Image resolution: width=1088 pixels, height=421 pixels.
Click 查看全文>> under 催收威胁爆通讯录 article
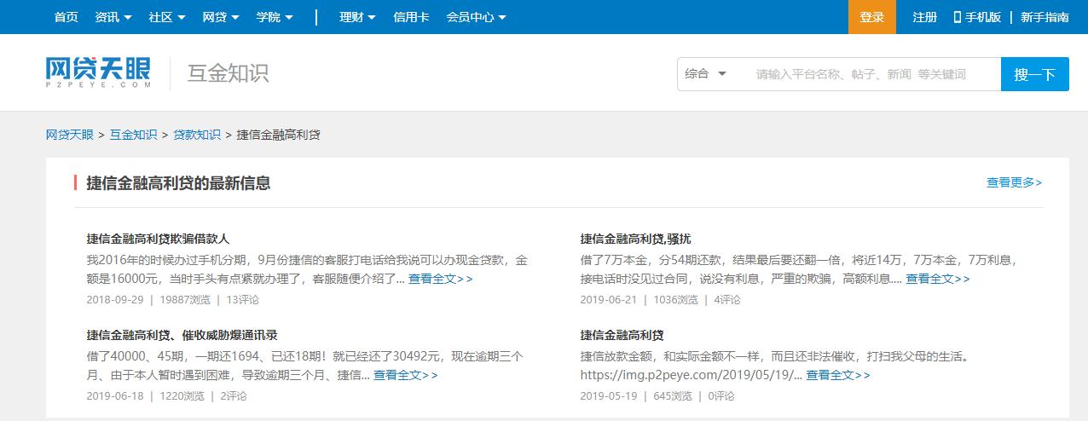point(405,375)
